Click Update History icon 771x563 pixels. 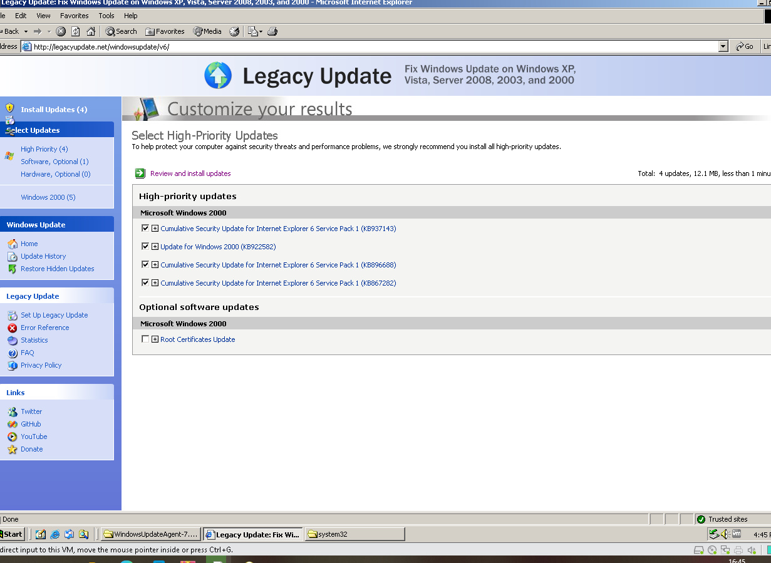(13, 256)
